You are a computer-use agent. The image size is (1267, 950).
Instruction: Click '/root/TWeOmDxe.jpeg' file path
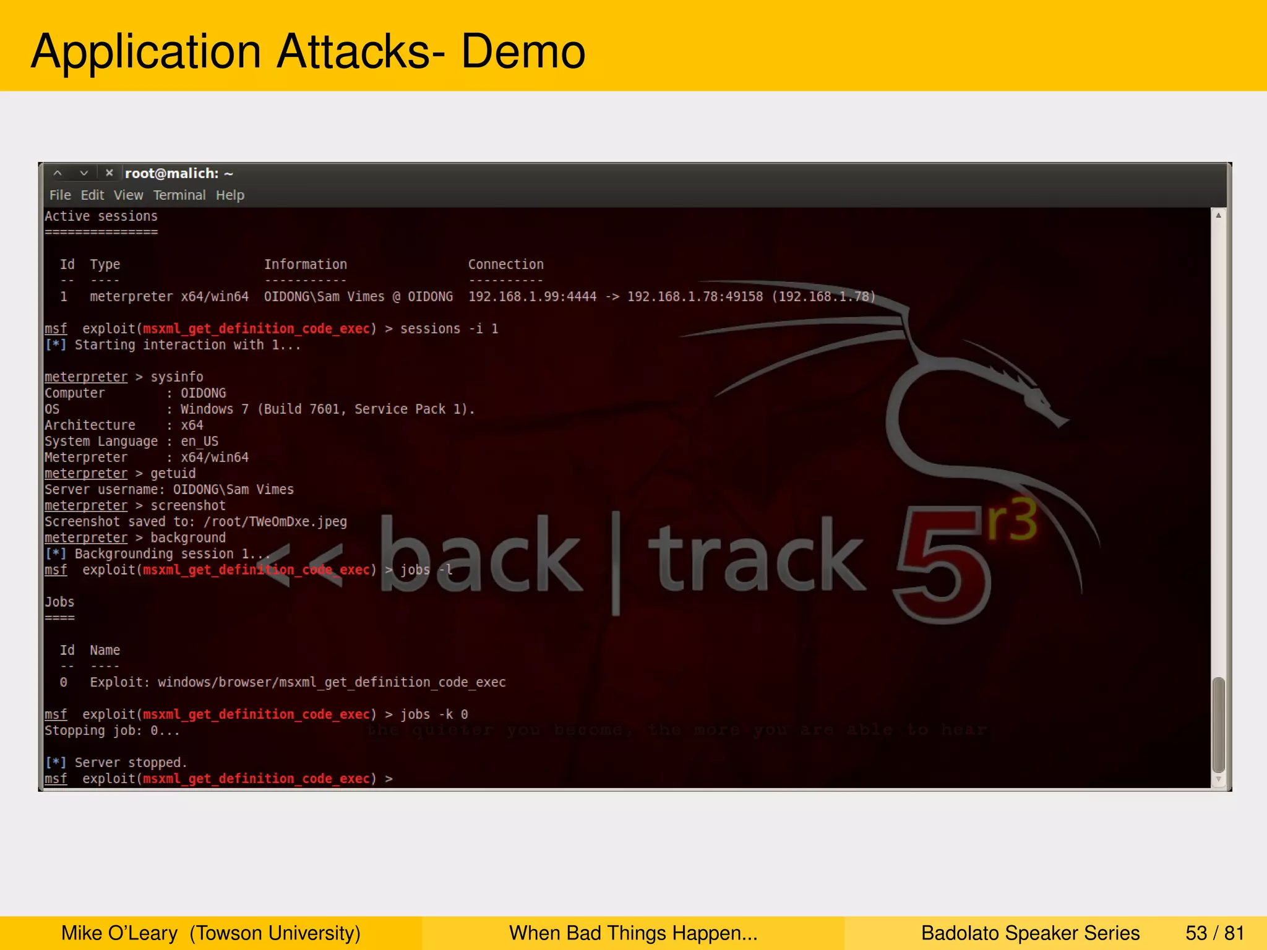coord(275,522)
